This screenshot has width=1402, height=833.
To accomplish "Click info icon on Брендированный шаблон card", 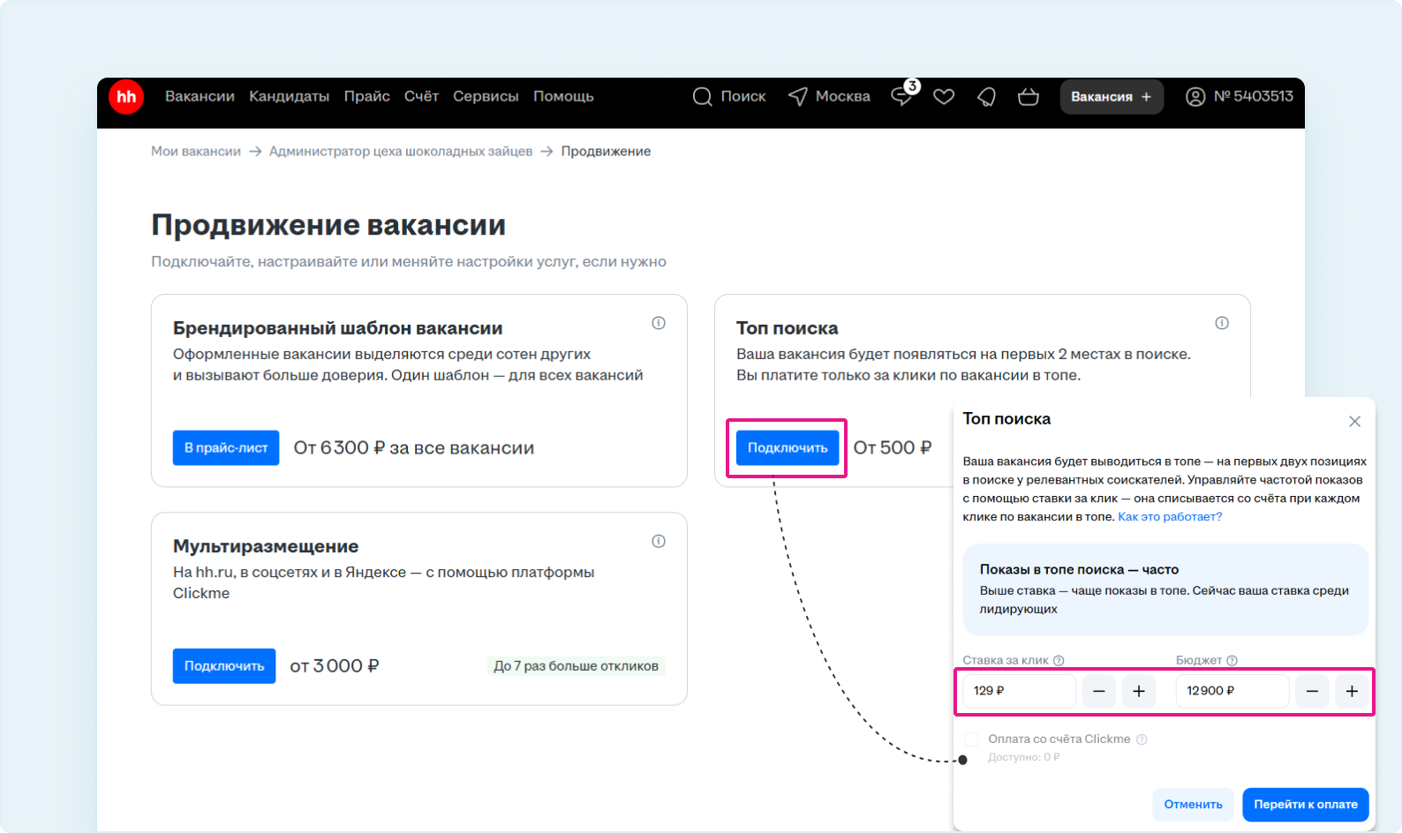I will coord(659,323).
